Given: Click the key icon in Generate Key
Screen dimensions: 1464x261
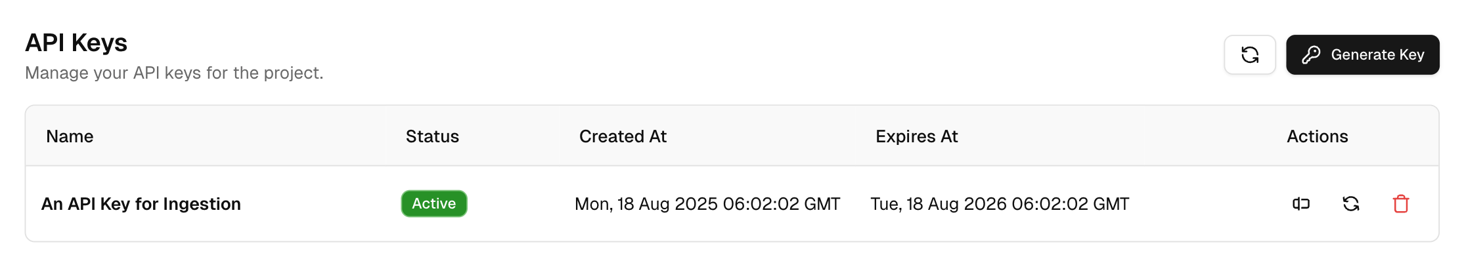Looking at the screenshot, I should [x=1311, y=54].
